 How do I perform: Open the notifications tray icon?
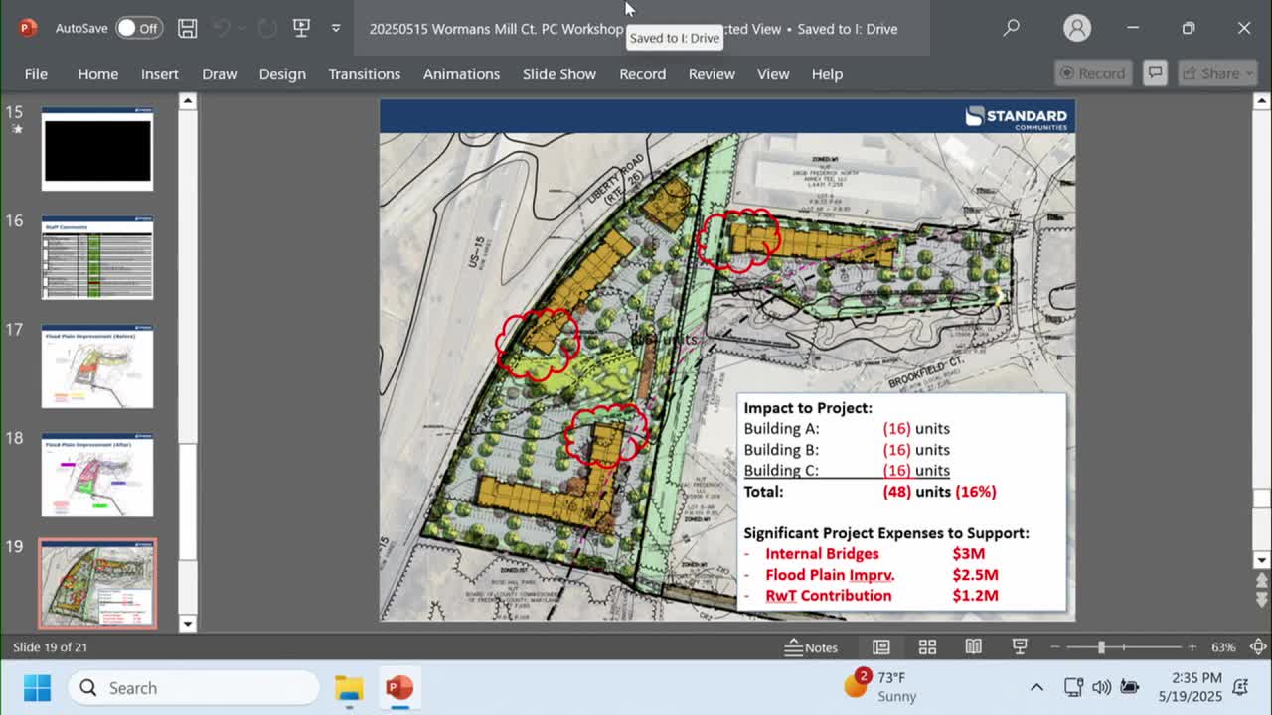(1240, 687)
